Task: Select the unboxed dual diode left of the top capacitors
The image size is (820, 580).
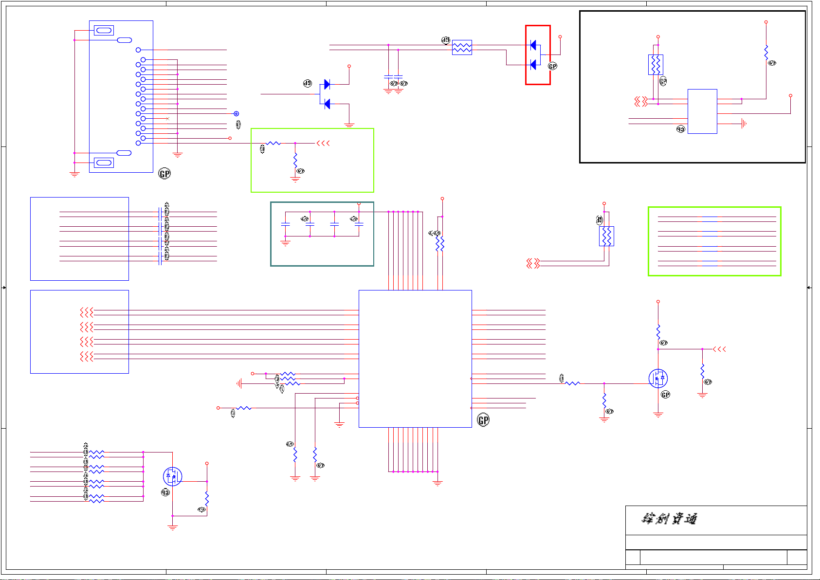Action: pos(327,94)
